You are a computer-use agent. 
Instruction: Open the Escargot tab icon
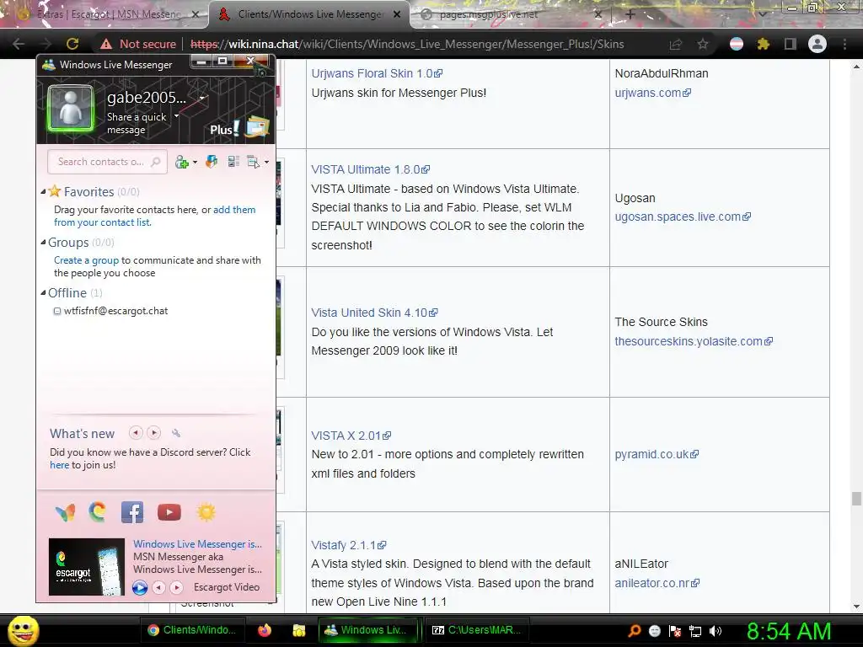[x=98, y=511]
